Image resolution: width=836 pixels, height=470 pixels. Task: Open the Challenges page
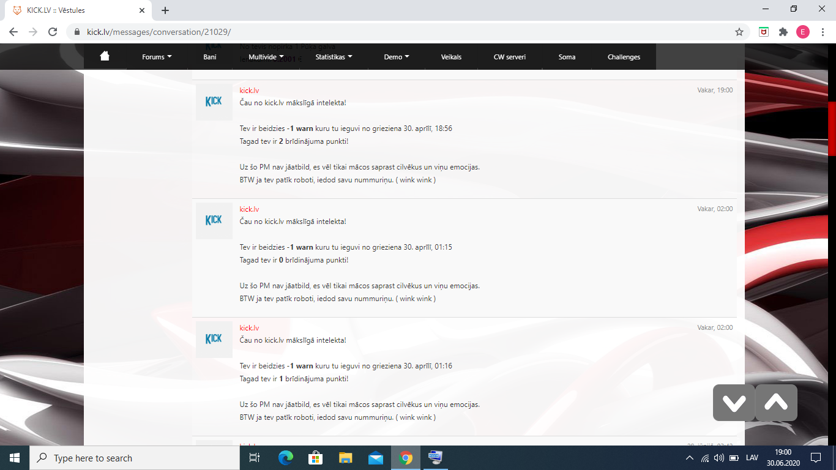click(x=624, y=57)
